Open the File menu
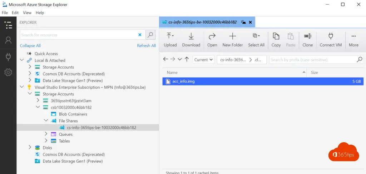The height and width of the screenshot is (174, 366). 5,13
